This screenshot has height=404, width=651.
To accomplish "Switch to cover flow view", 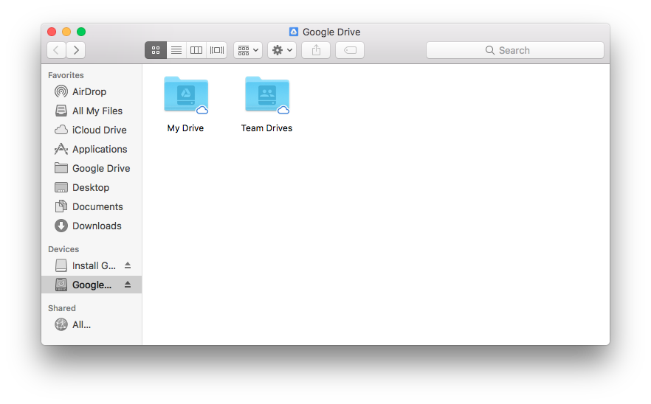I will [217, 50].
